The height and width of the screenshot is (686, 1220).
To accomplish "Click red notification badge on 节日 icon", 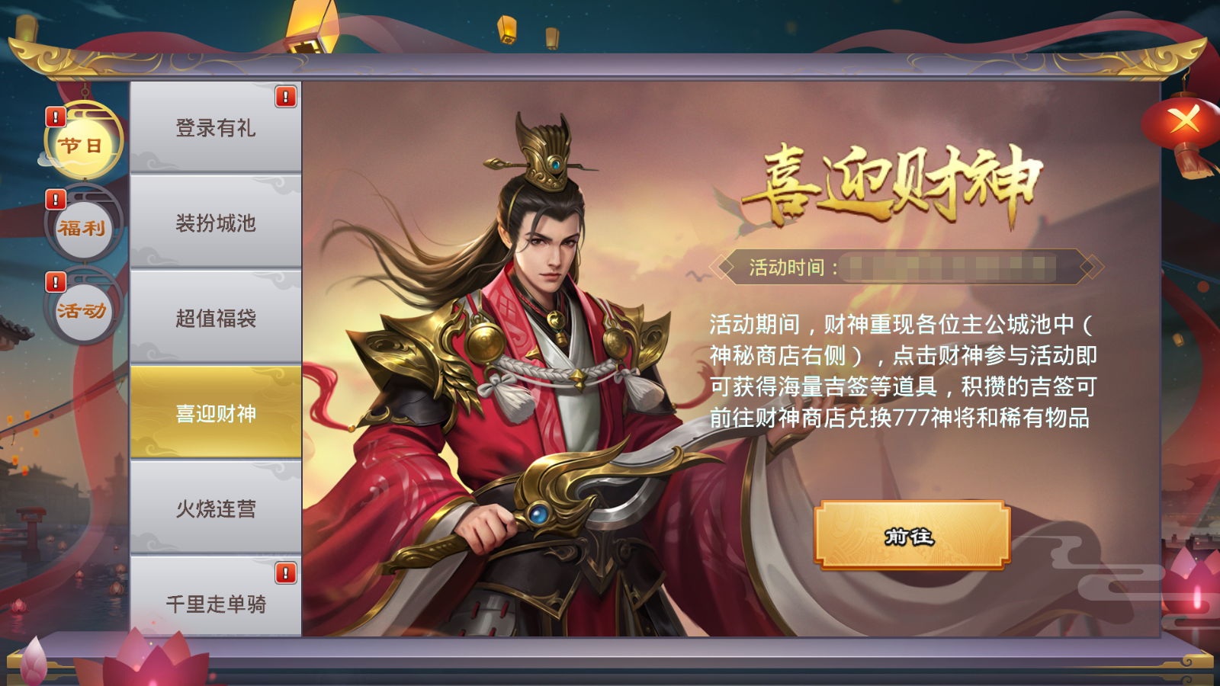I will (x=56, y=117).
